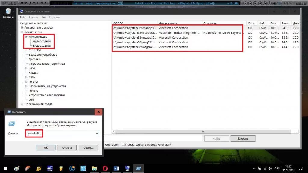This screenshot has width=308, height=173.
Task: Show hidden tray icons chevron
Action: [x=254, y=168]
